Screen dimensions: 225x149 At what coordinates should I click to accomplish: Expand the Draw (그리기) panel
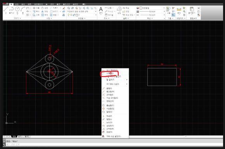click(17, 18)
